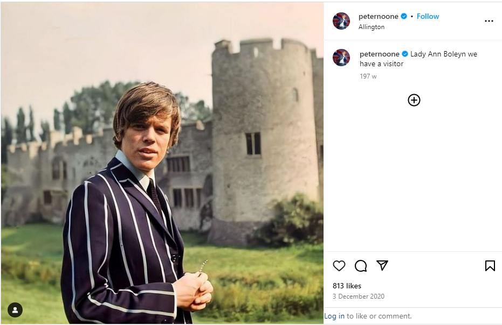Load more comments with the plus circle
502x325 pixels.
[x=414, y=100]
